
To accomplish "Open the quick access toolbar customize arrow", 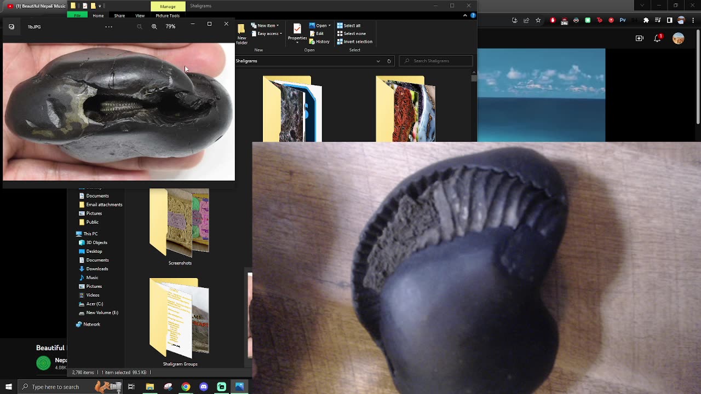I will point(100,6).
